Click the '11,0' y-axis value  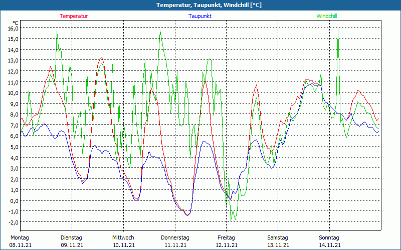coord(13,82)
